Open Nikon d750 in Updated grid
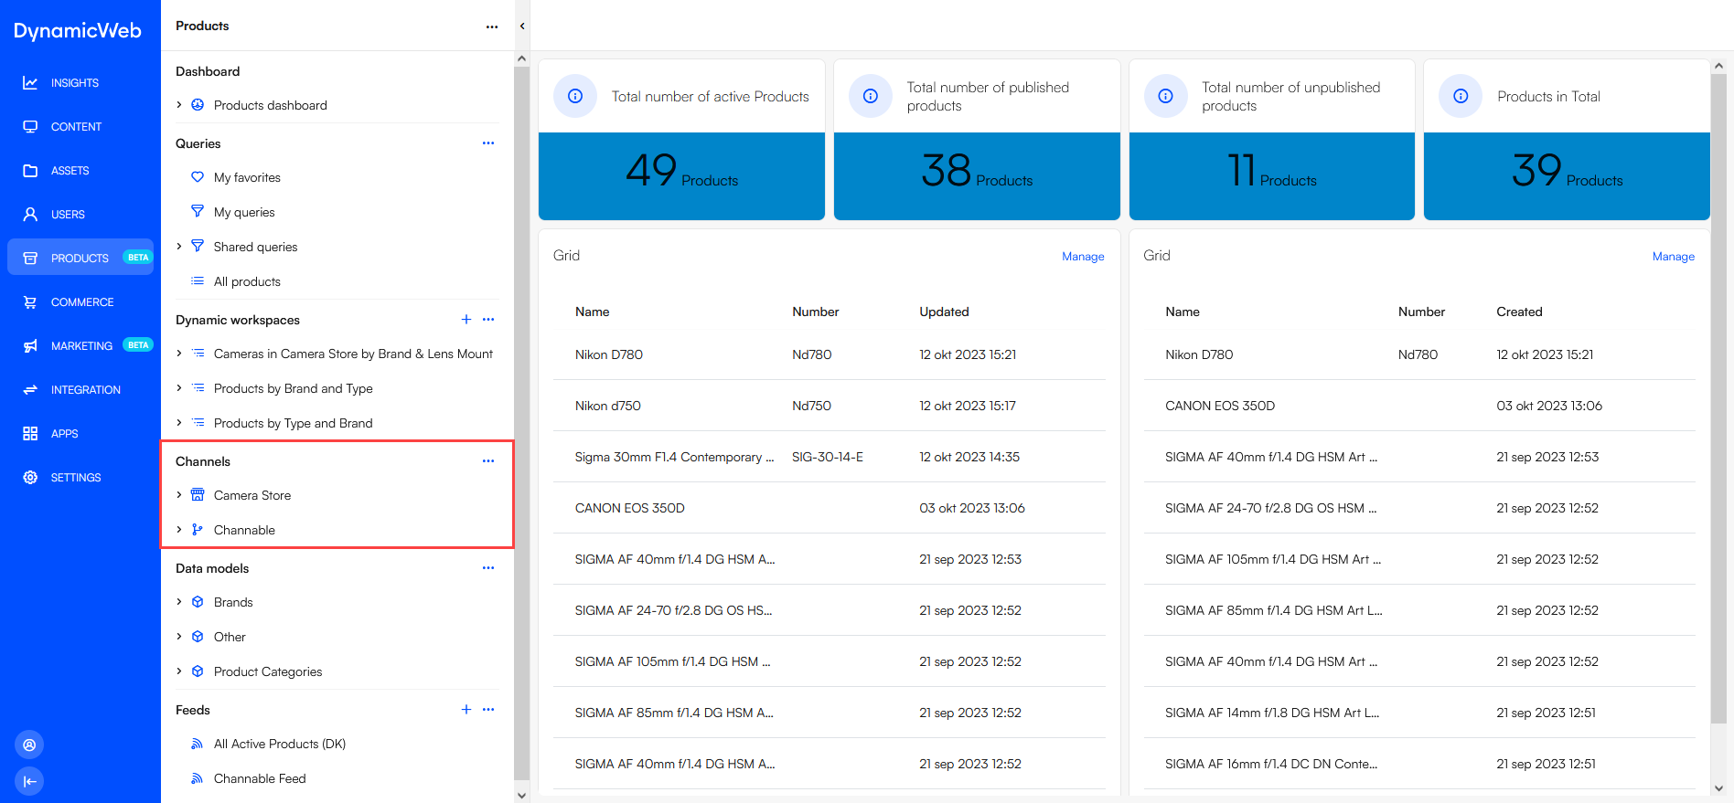The width and height of the screenshot is (1734, 803). coord(830,406)
